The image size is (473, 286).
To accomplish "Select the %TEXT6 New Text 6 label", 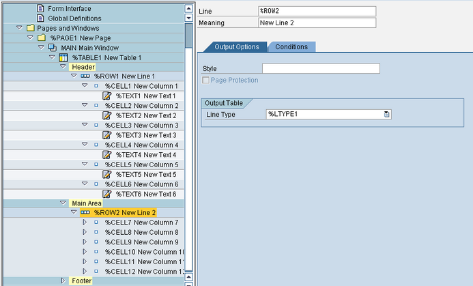I will pyautogui.click(x=146, y=194).
